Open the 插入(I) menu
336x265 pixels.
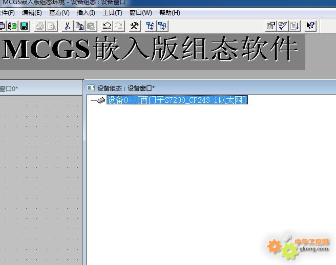click(x=86, y=13)
